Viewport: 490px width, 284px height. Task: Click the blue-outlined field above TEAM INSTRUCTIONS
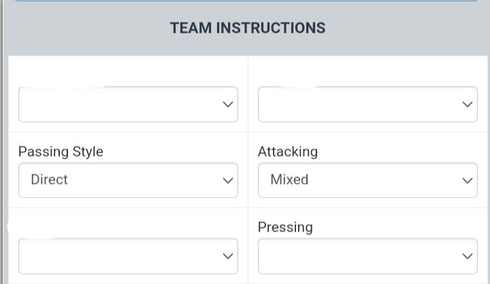click(245, 1)
